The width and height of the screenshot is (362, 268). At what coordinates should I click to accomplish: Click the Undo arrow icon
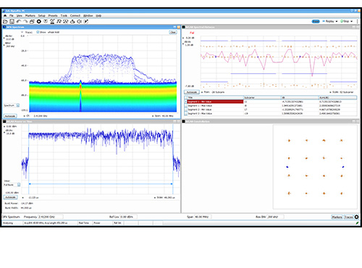19,22
